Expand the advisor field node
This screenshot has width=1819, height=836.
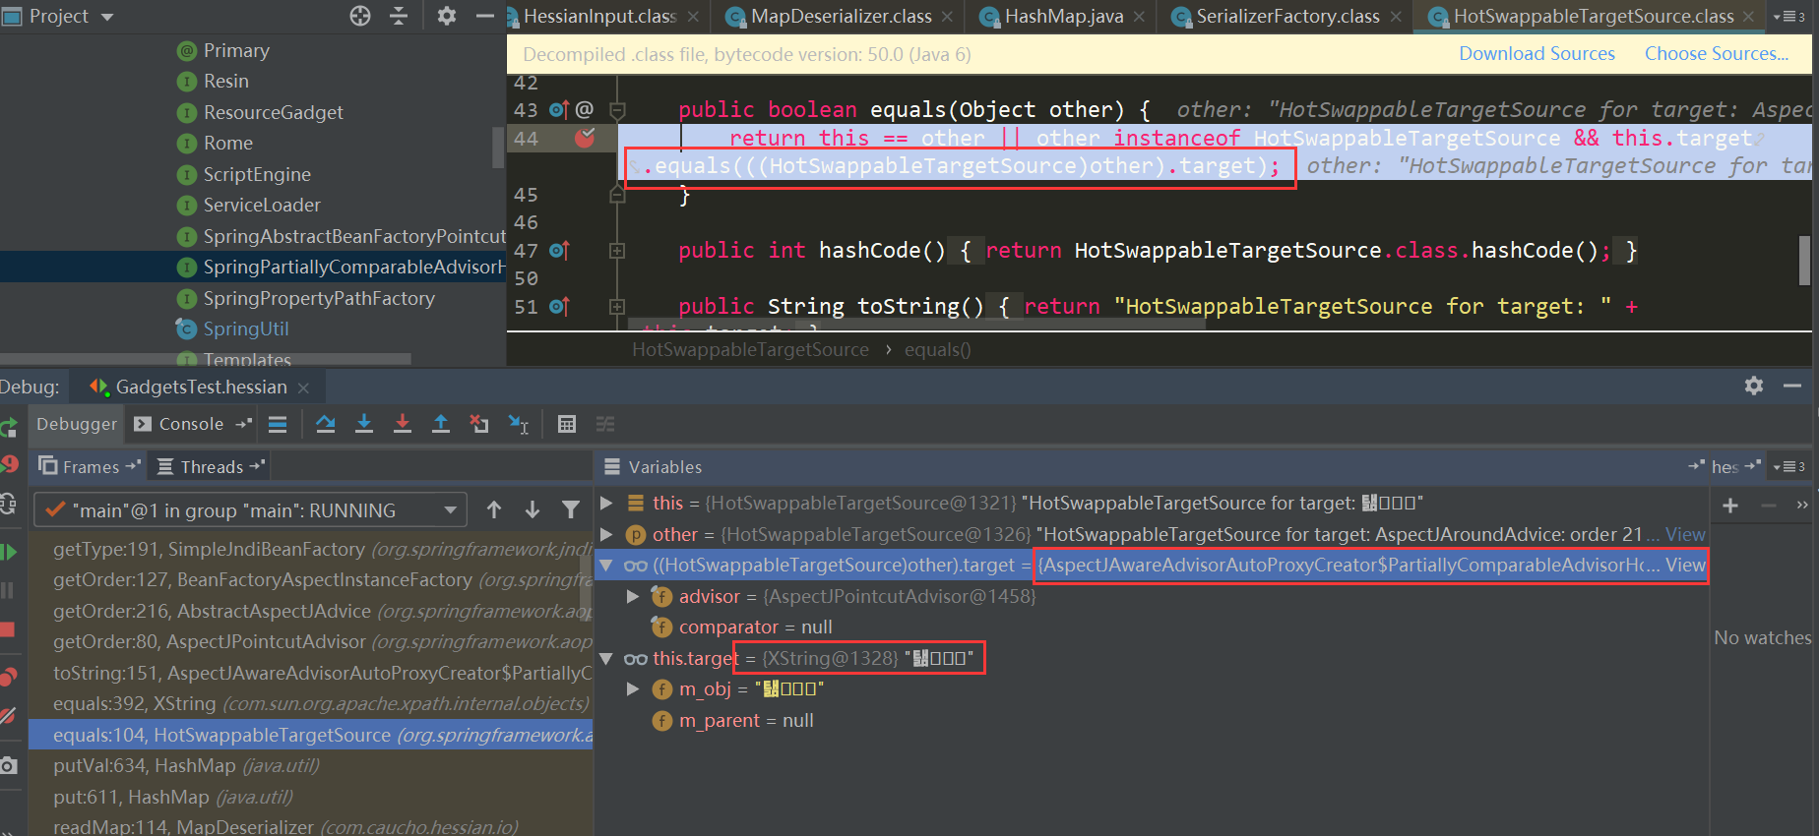(634, 596)
